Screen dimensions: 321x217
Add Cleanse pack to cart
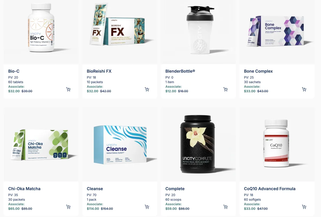point(147,207)
